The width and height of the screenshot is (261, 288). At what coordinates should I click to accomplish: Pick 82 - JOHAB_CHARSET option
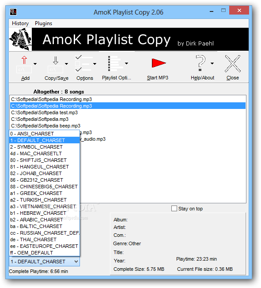tap(44, 173)
